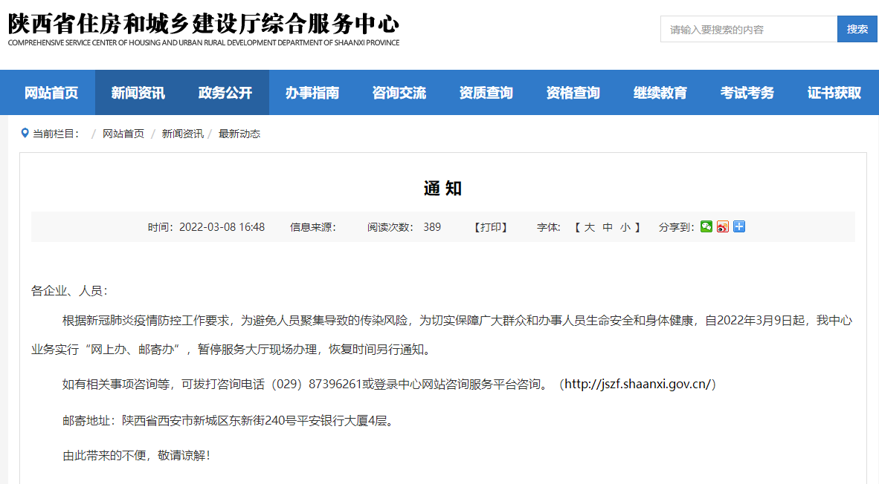Click the location pin breadcrumb icon
879x484 pixels.
click(25, 134)
